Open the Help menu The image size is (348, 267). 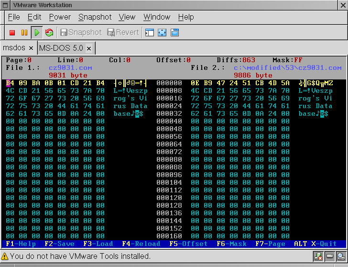pyautogui.click(x=186, y=17)
